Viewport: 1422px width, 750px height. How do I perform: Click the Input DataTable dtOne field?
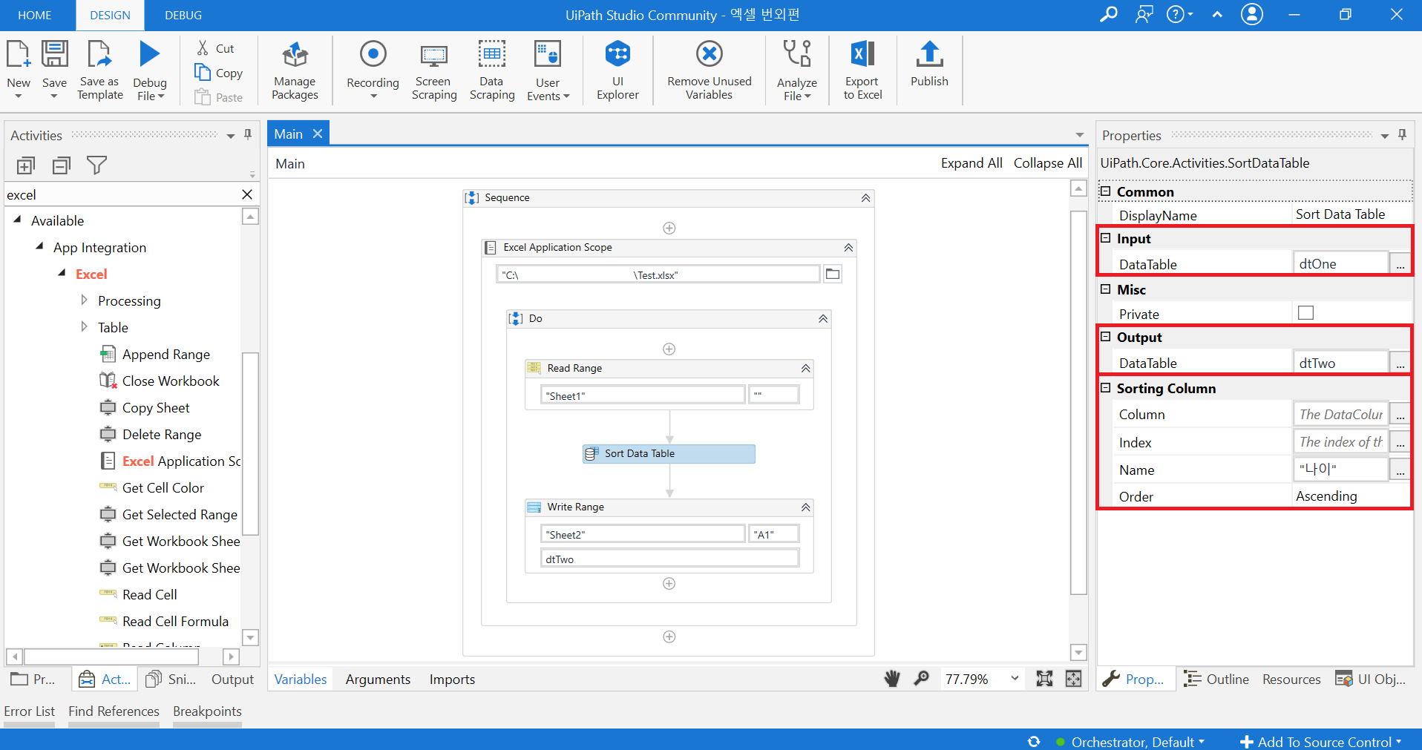click(1340, 264)
